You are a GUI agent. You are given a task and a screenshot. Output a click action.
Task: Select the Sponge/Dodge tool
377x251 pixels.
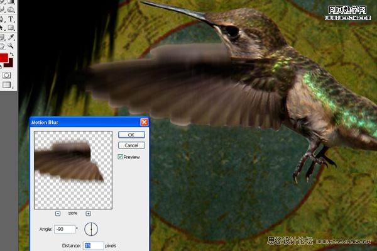tap(11, 10)
